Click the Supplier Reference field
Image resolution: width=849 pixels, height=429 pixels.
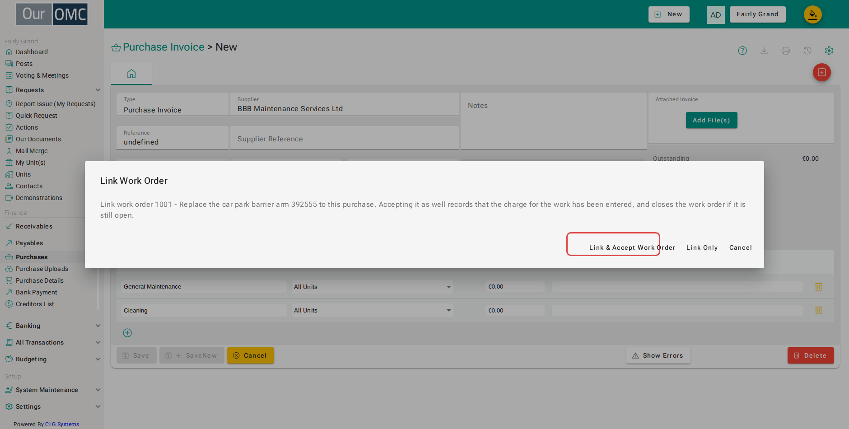(345, 138)
